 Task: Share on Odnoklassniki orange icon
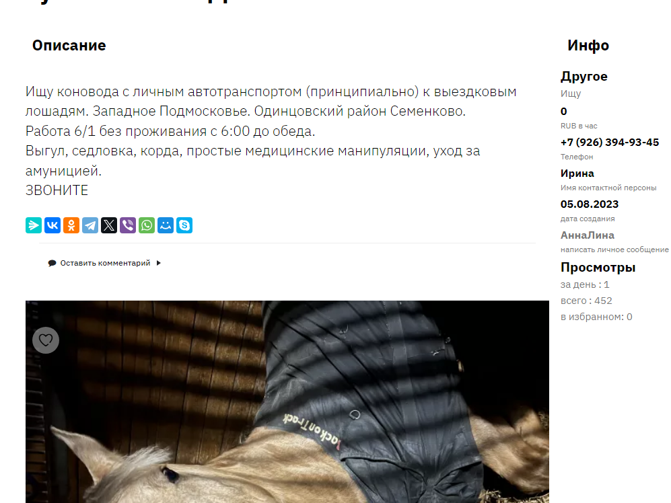click(71, 225)
